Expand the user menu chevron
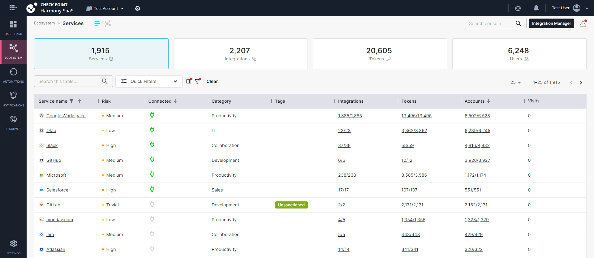The width and height of the screenshot is (594, 258). 587,8
